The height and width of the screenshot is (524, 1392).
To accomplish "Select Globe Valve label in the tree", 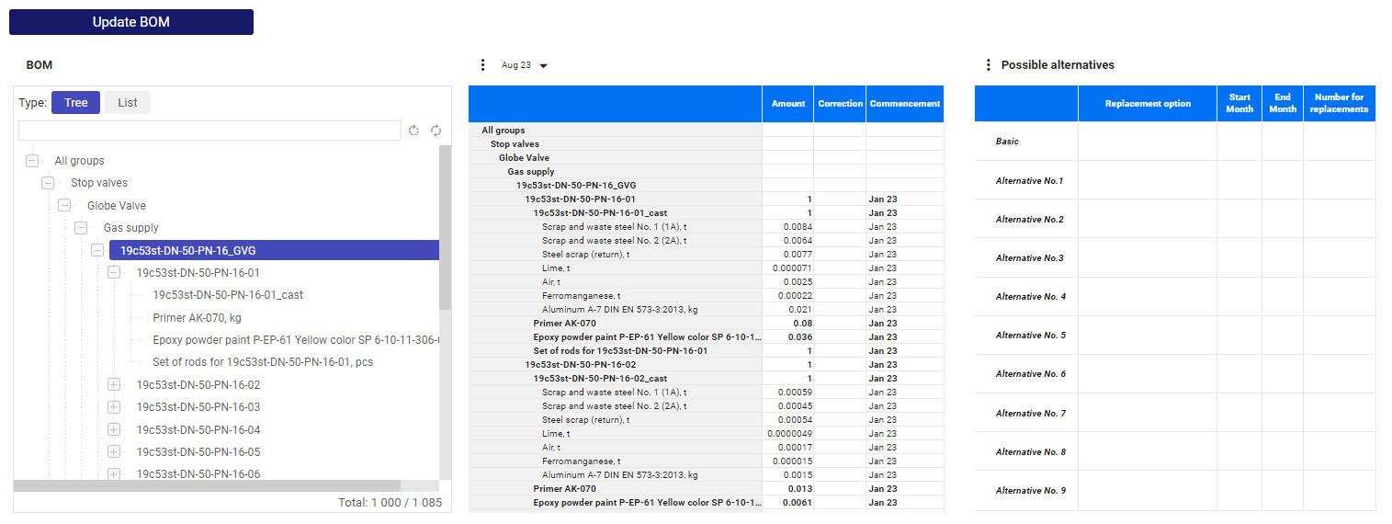I will pos(117,206).
